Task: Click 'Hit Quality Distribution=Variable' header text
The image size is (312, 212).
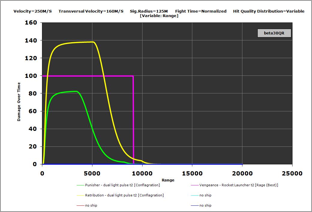Action: [268, 11]
